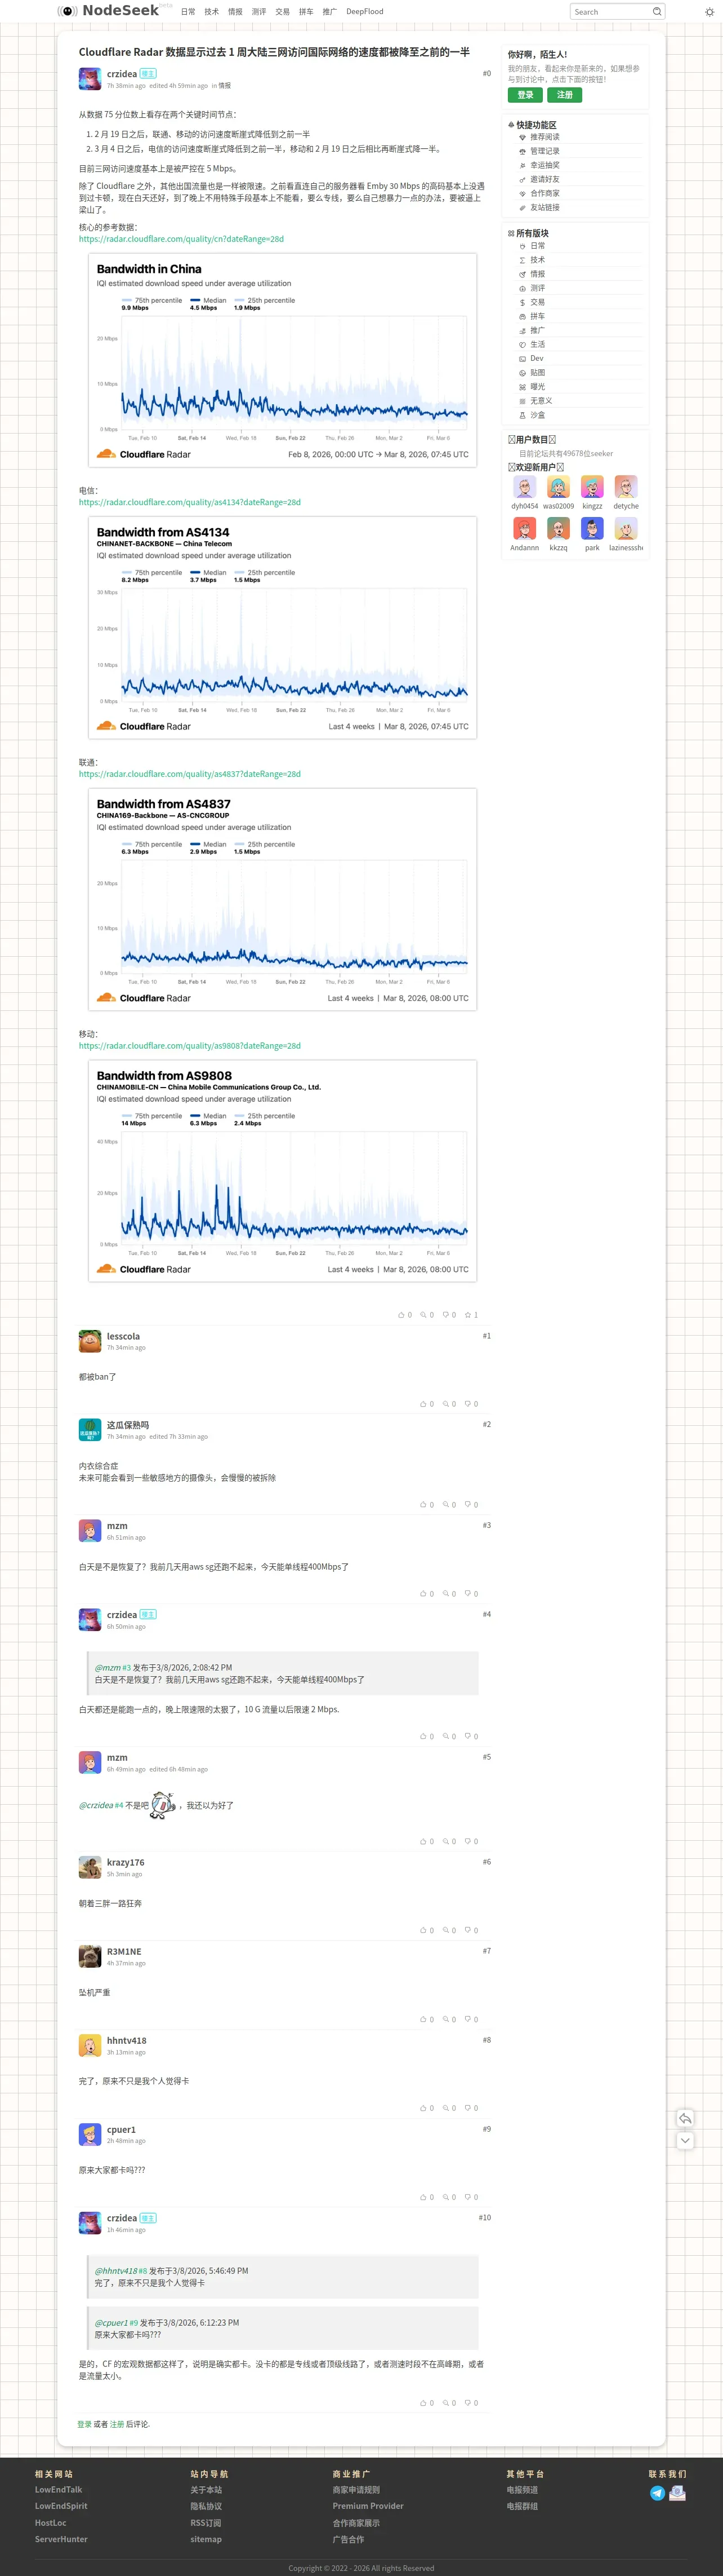
Task: Click the @mzm #3 quote reference
Action: pos(113,1668)
